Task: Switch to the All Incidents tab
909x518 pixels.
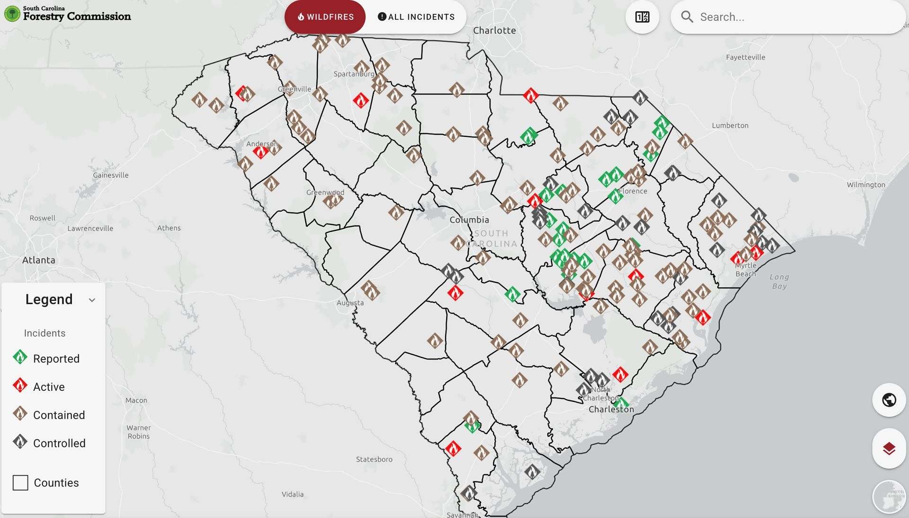Action: [416, 17]
